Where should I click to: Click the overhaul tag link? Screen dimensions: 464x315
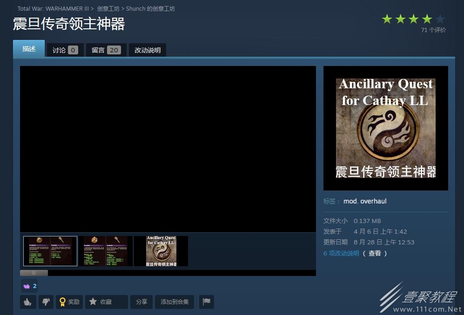(373, 201)
